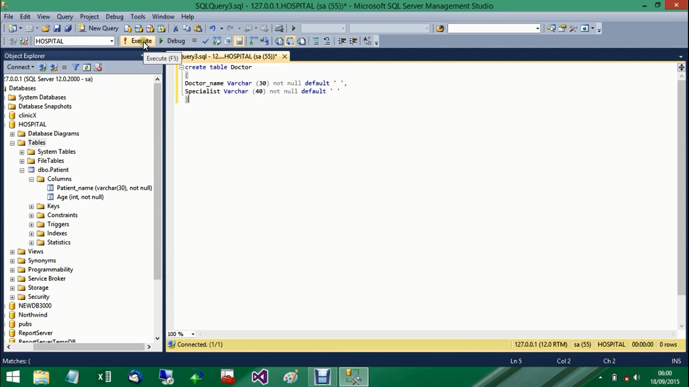Expand the dbo.Patient Keys folder
689x387 pixels.
31,206
